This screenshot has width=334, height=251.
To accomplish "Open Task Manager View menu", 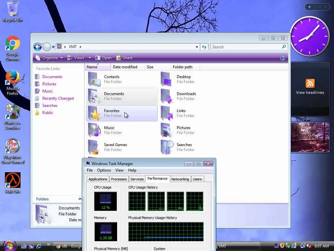I will point(119,170).
